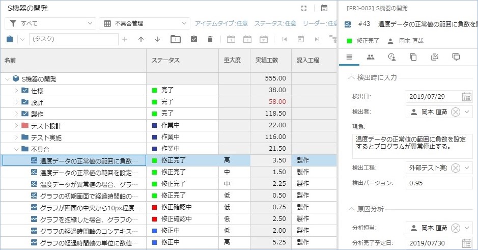Open the 不具合管理 view dropdown

click(144, 23)
